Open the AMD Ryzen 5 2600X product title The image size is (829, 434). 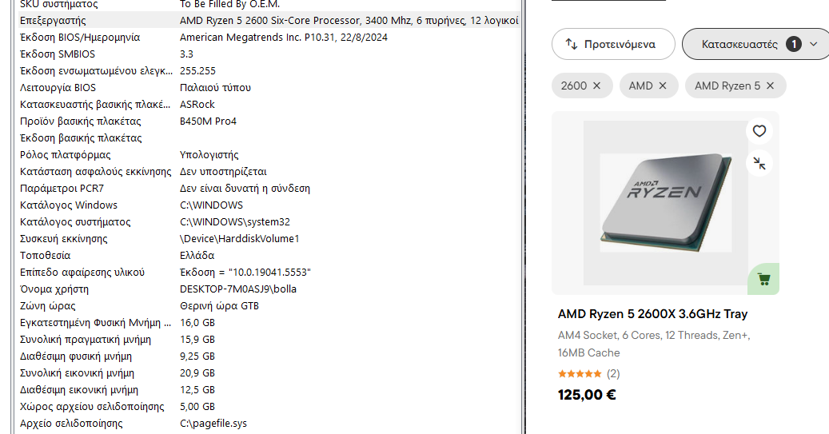[x=652, y=314]
